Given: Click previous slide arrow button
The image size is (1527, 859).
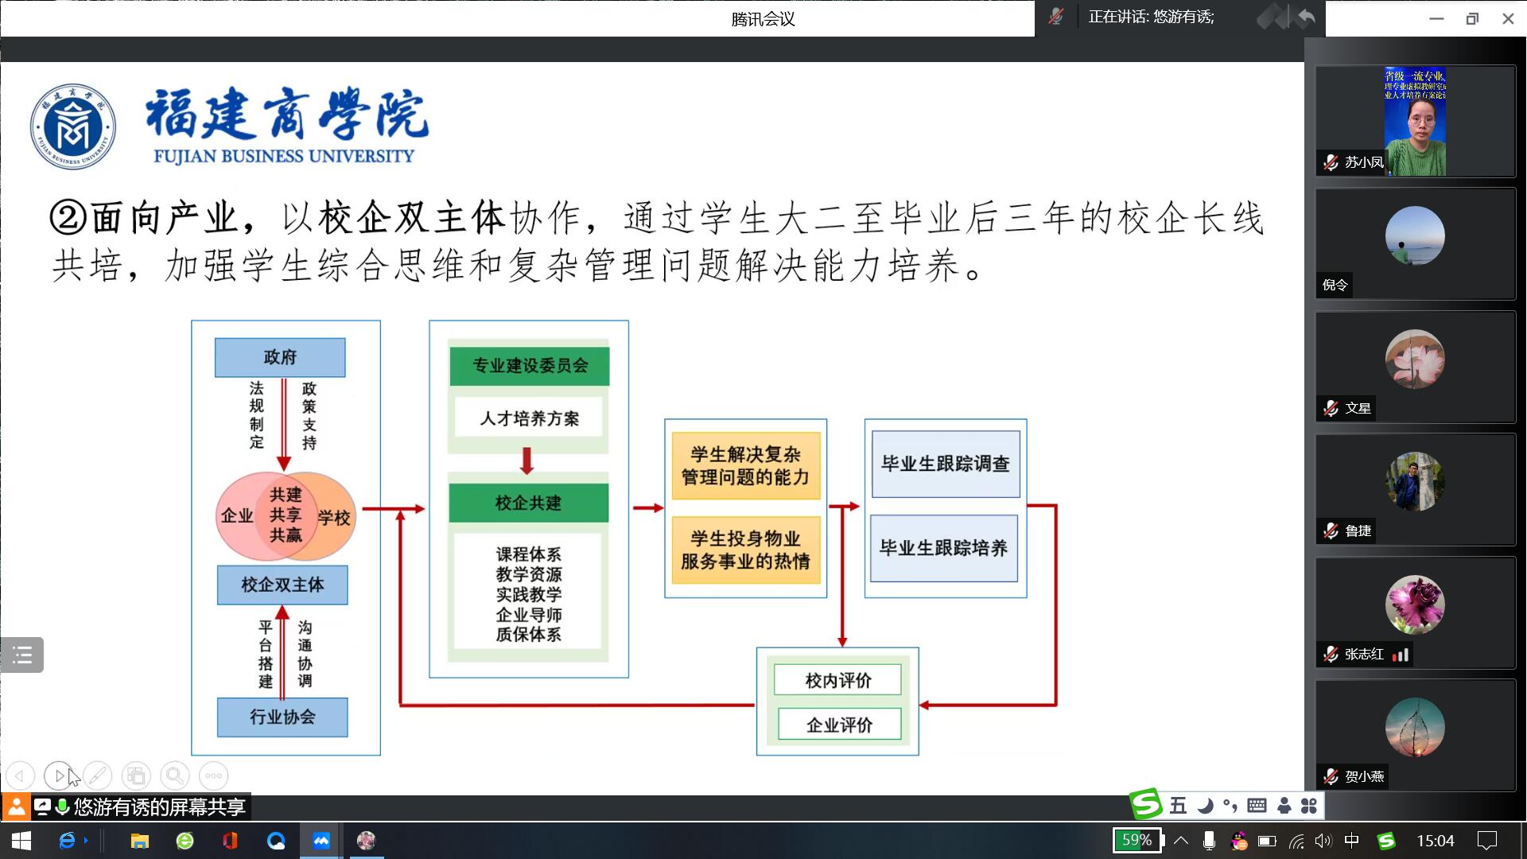Looking at the screenshot, I should (x=21, y=775).
